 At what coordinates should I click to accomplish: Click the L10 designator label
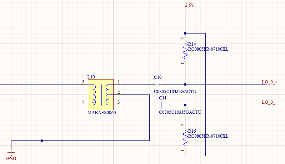click(91, 77)
